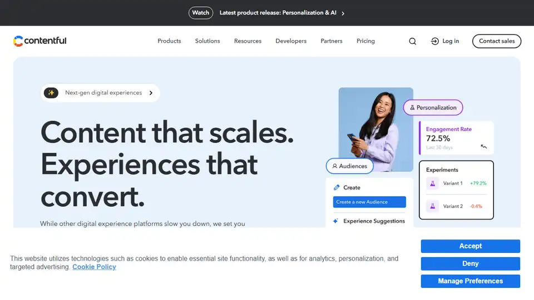Click the Variant 1 flask icon
This screenshot has width=534, height=300.
click(x=432, y=183)
